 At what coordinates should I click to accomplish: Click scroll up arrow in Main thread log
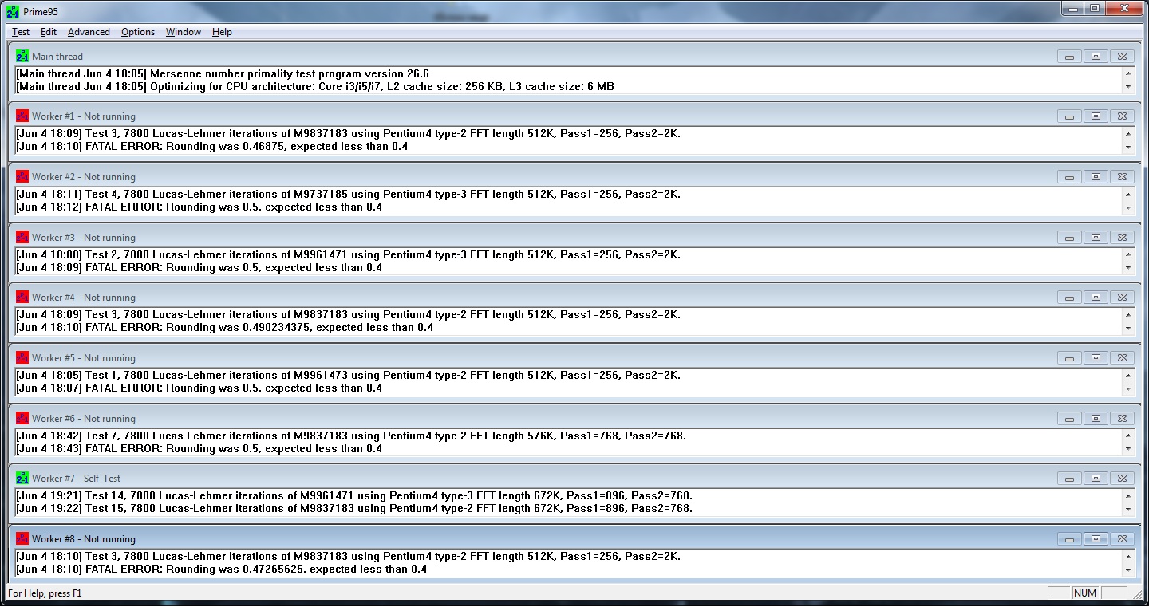[x=1127, y=73]
